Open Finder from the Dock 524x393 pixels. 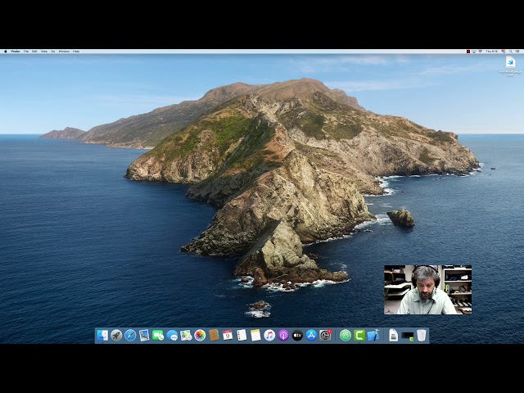[102, 335]
